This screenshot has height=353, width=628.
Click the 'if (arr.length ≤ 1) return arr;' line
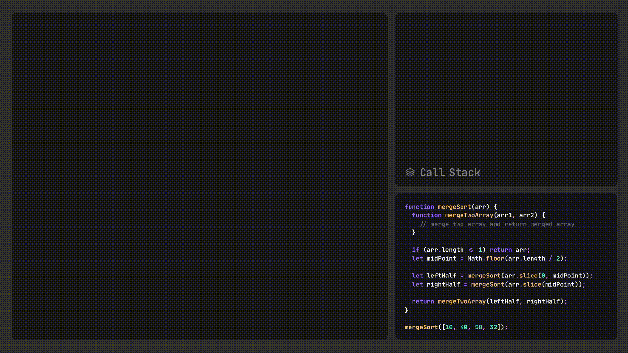[471, 250]
